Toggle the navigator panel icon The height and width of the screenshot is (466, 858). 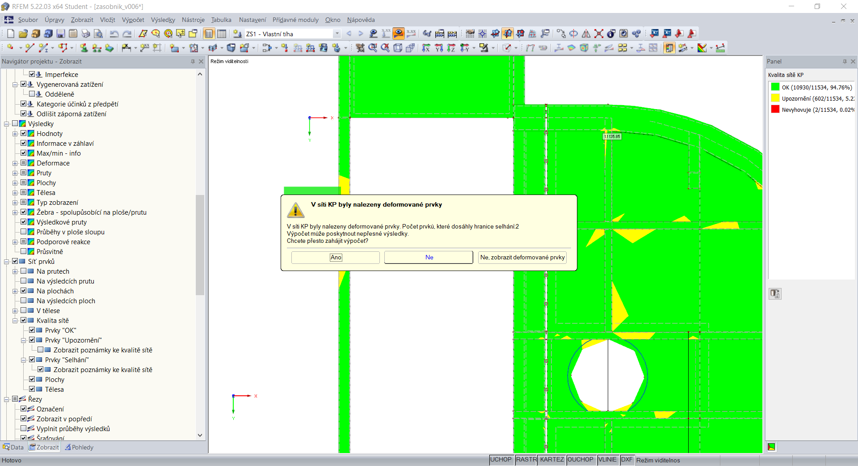pyautogui.click(x=209, y=34)
